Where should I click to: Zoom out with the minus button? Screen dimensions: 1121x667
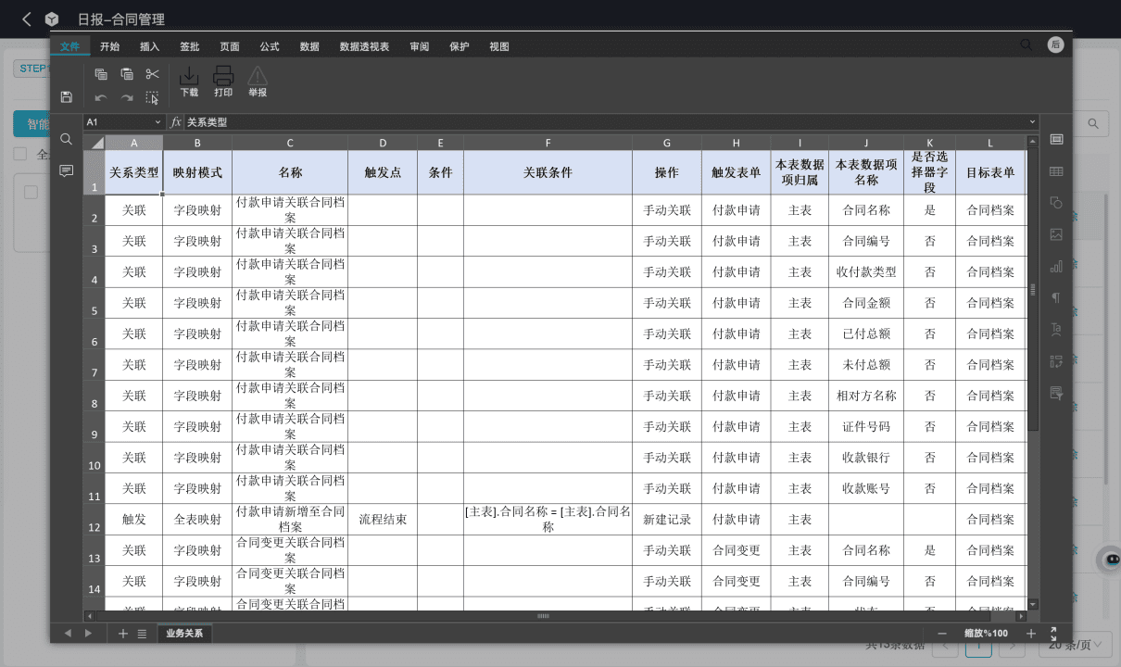point(942,634)
